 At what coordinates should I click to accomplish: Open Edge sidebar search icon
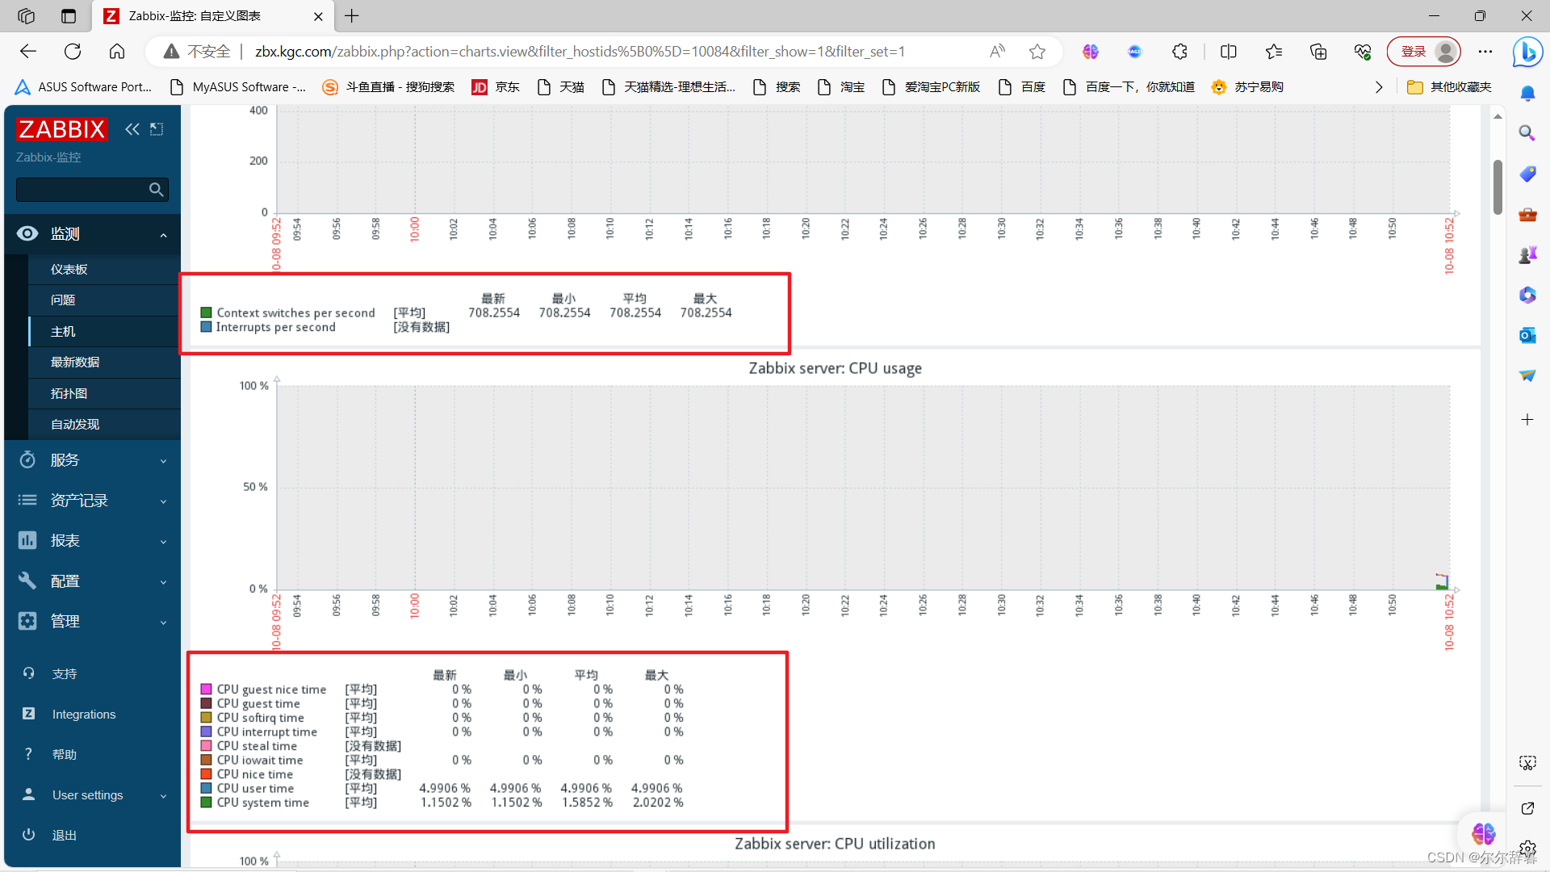point(1527,133)
